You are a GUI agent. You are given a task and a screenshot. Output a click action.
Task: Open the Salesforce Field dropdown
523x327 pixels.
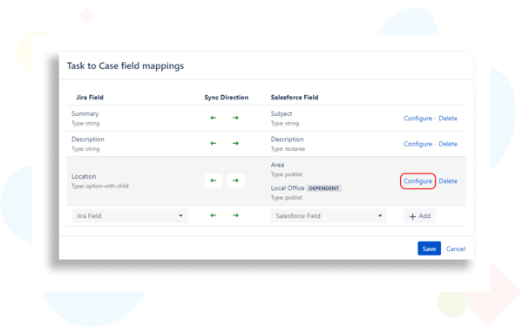(329, 216)
